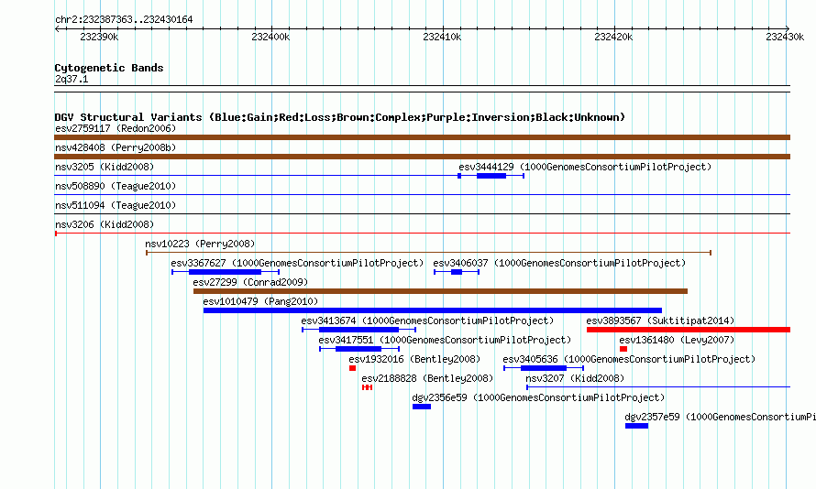
Task: Click the 232410k ruler tick label
Action: (x=442, y=37)
